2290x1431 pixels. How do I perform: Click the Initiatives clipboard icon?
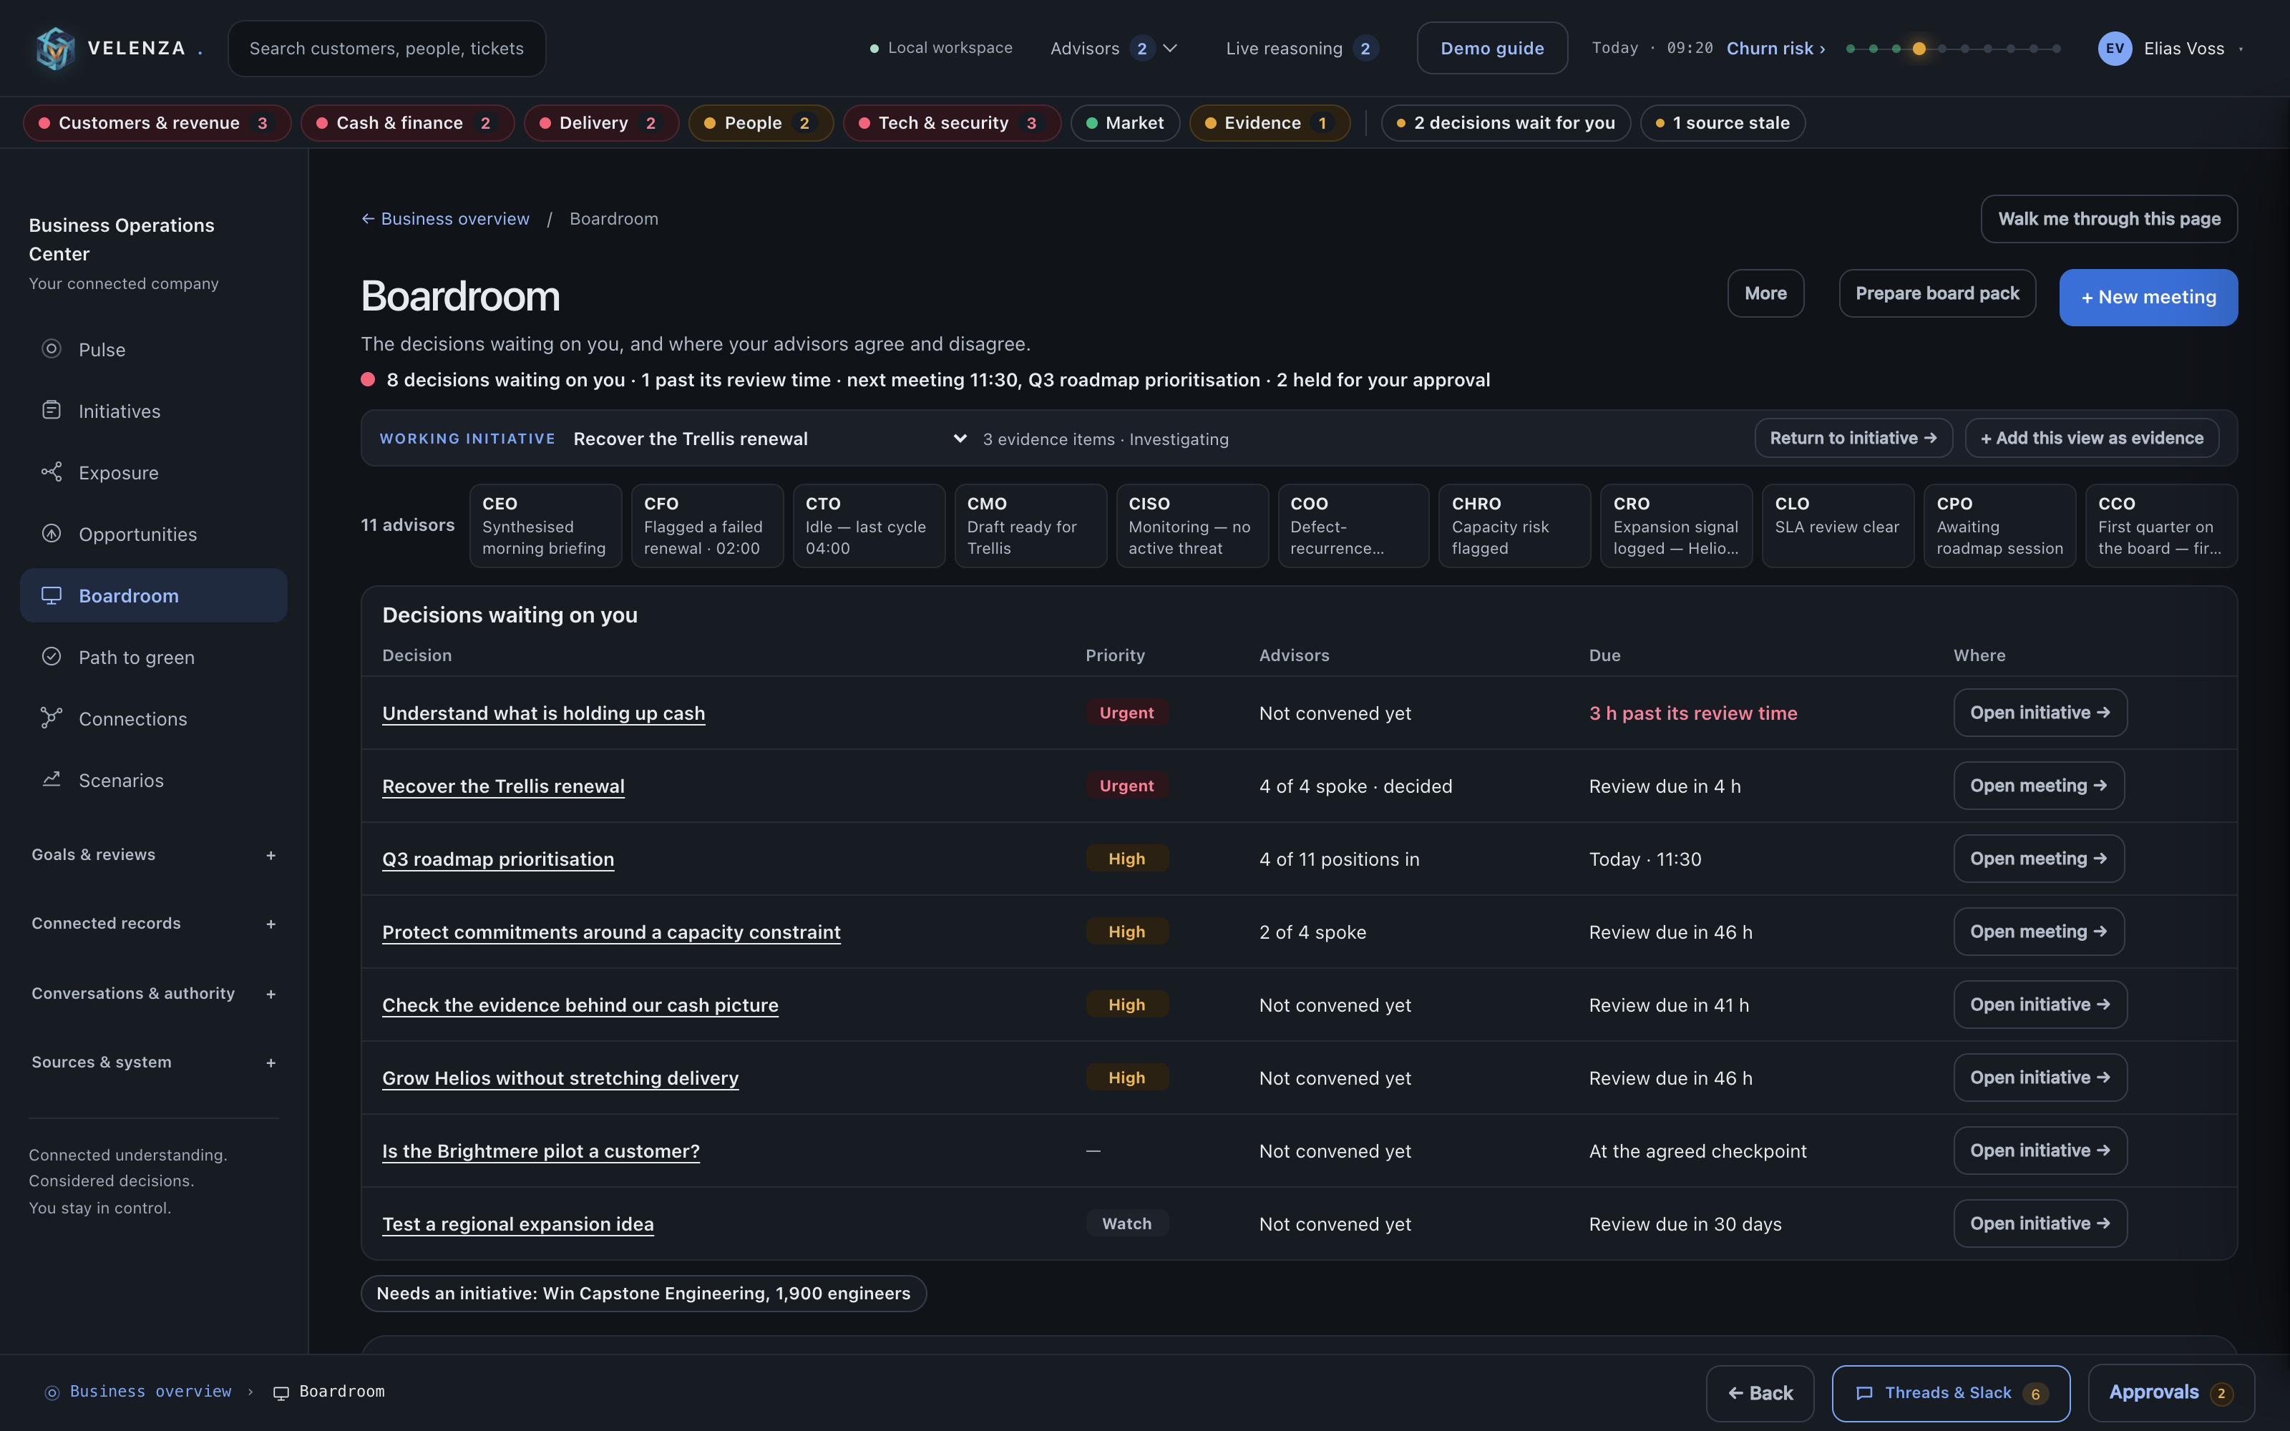(x=52, y=411)
